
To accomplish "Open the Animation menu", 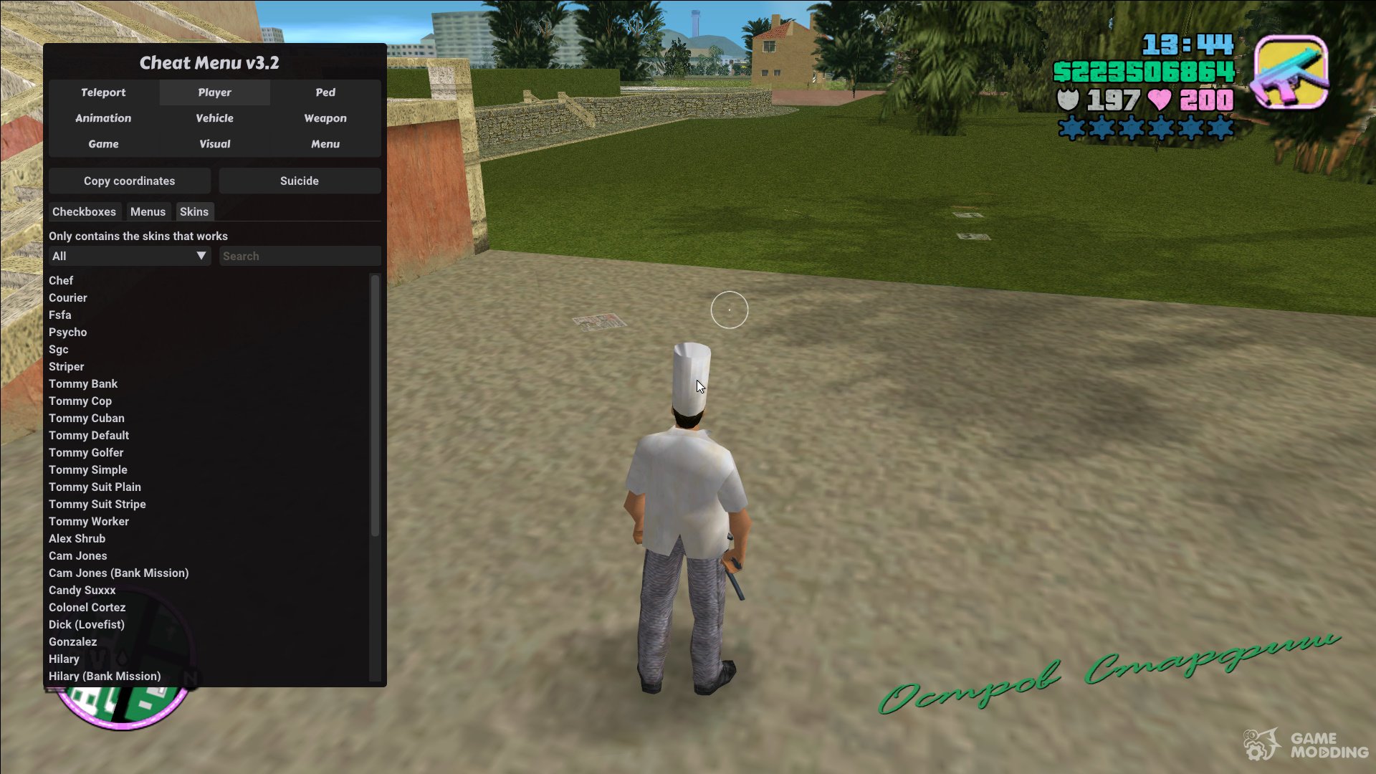I will (104, 118).
